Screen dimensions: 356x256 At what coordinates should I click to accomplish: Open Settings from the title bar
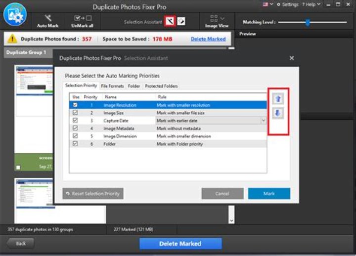coord(287,4)
